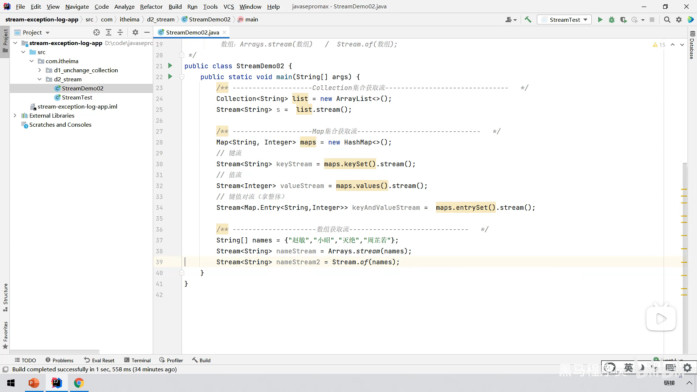The image size is (697, 392).
Task: Toggle Database tool window on right edge
Action: click(x=692, y=45)
